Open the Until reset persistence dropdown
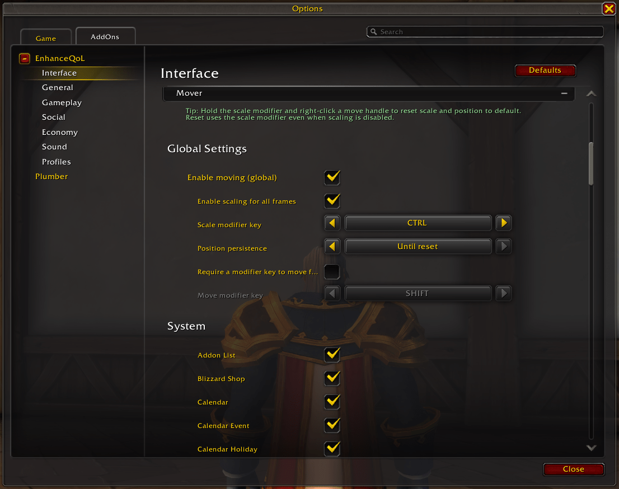The width and height of the screenshot is (619, 489). (418, 246)
